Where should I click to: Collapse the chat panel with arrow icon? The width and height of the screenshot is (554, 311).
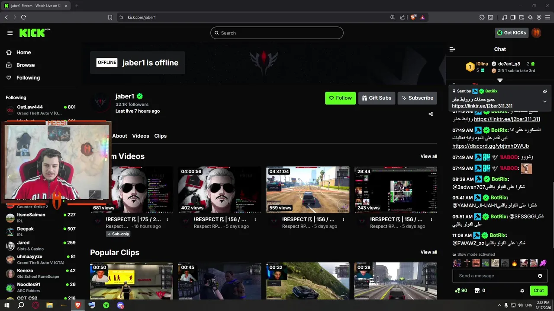[x=452, y=49]
